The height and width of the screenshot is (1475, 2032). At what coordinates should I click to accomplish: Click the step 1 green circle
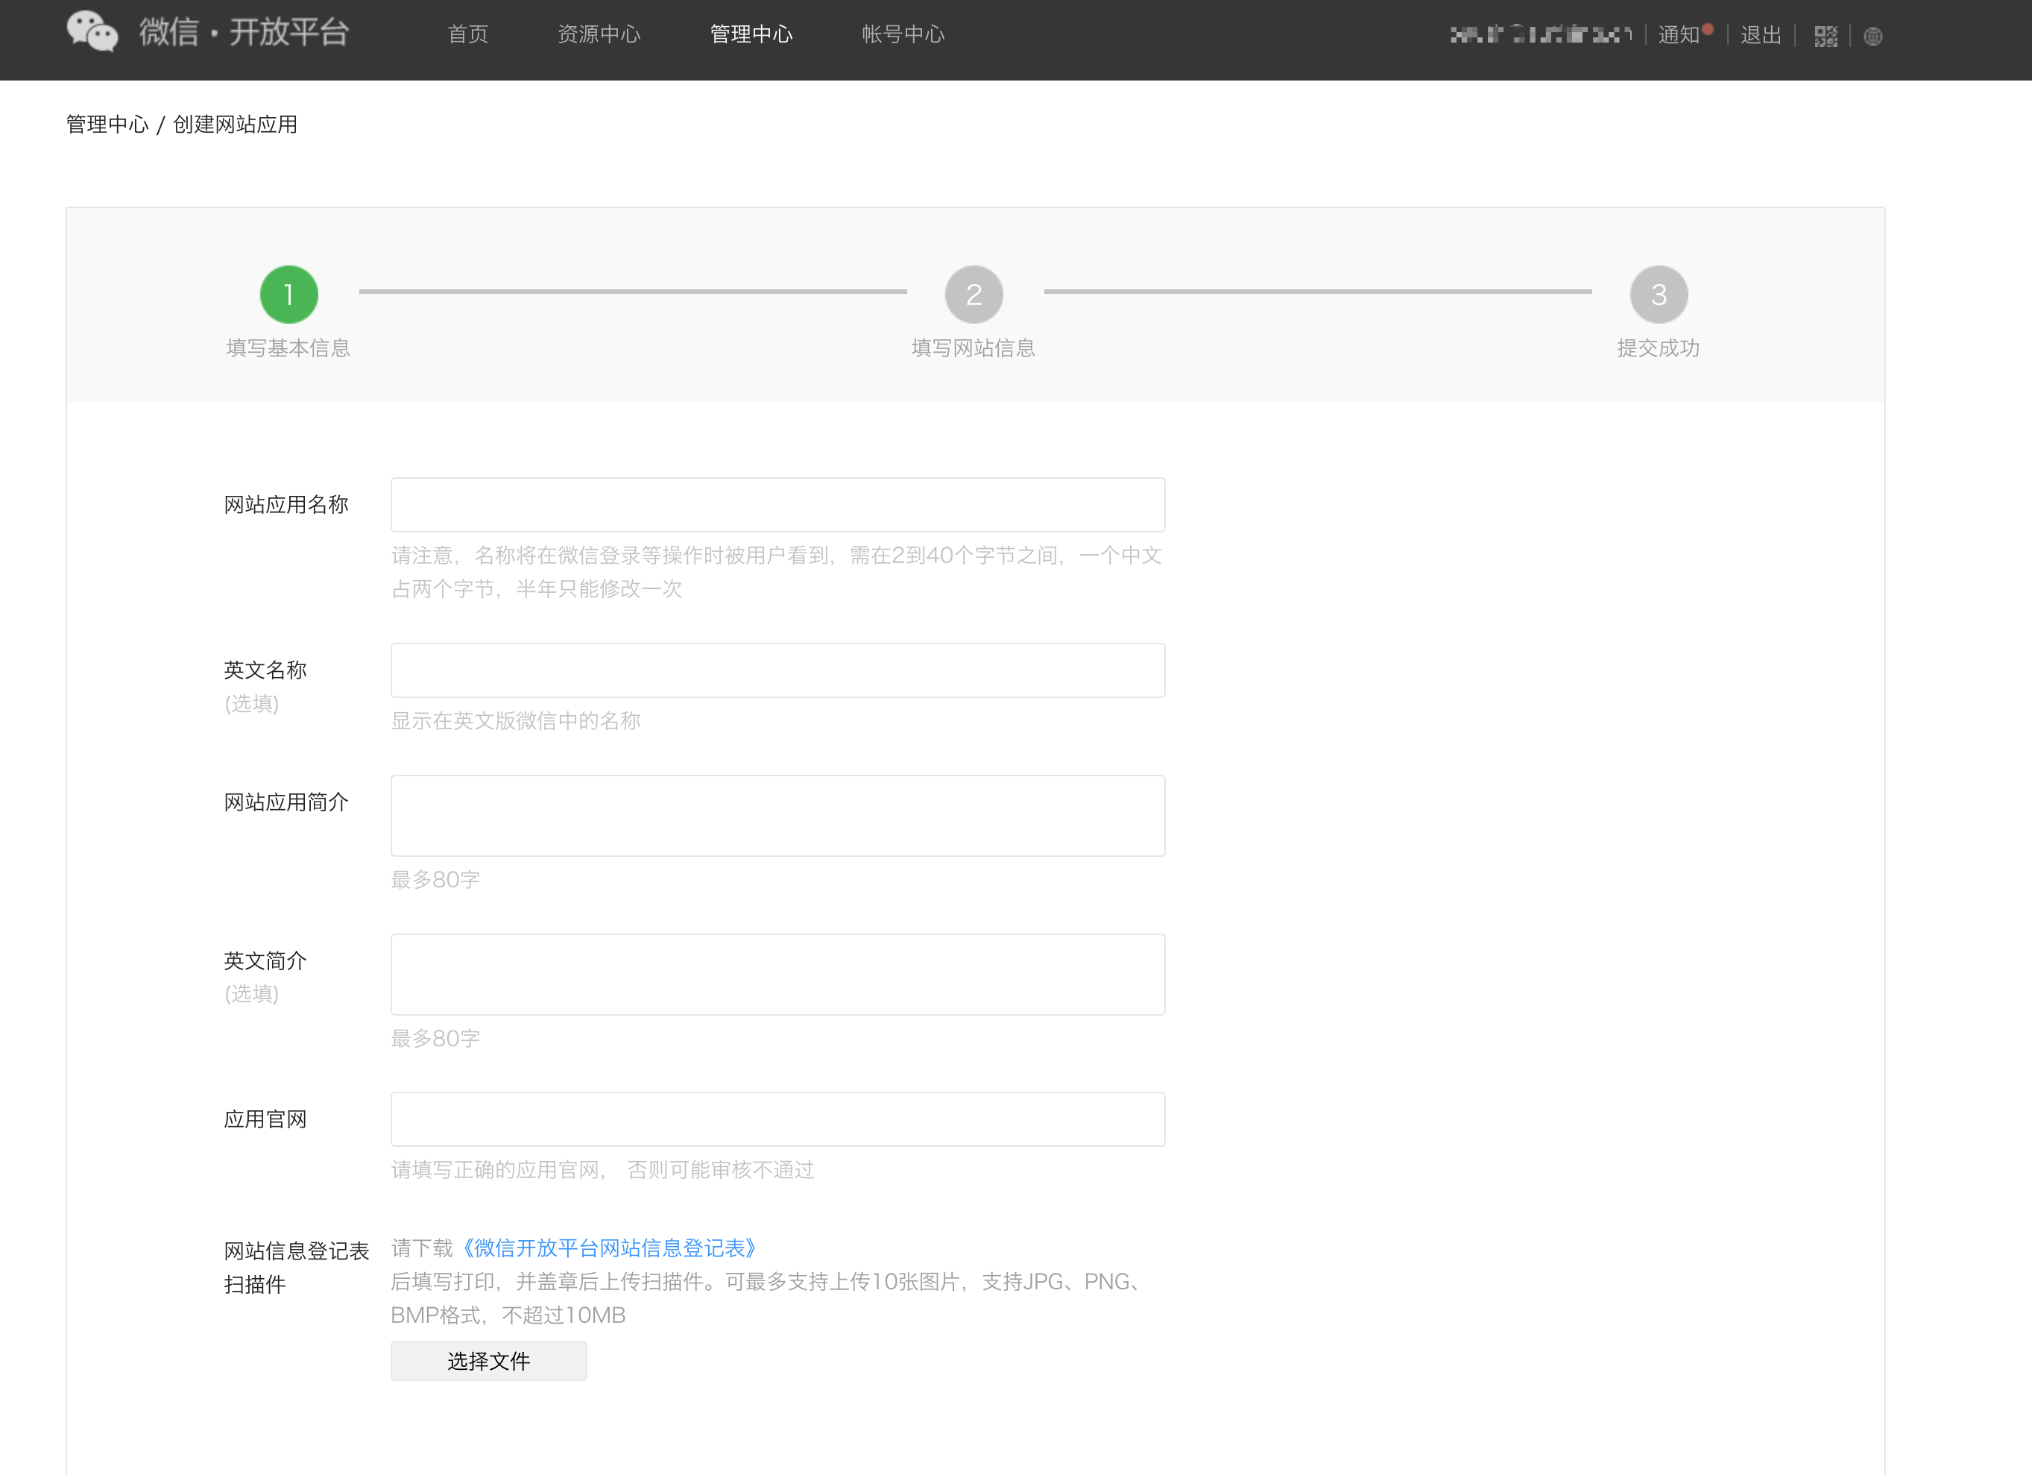[288, 294]
